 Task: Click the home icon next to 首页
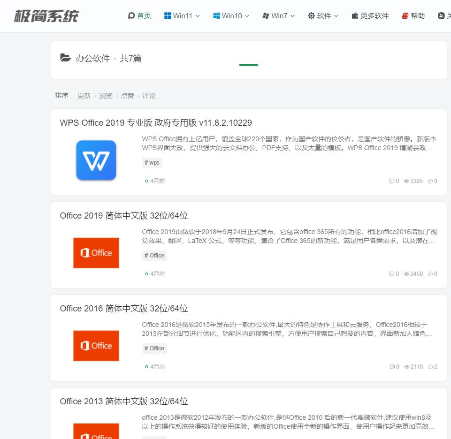(x=132, y=15)
